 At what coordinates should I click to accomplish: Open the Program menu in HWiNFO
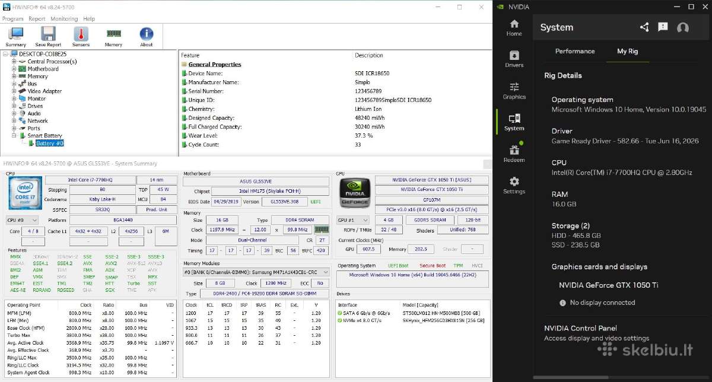tap(12, 19)
